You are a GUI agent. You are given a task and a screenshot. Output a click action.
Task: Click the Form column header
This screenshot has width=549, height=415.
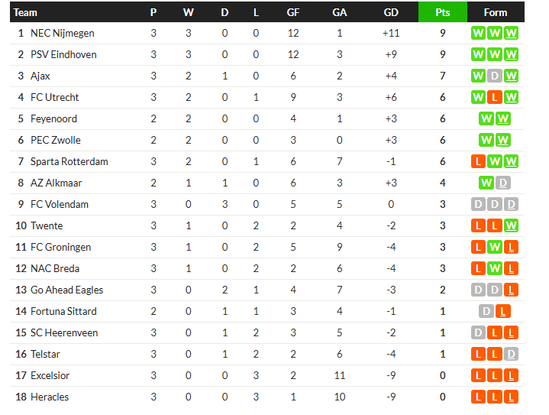[495, 12]
